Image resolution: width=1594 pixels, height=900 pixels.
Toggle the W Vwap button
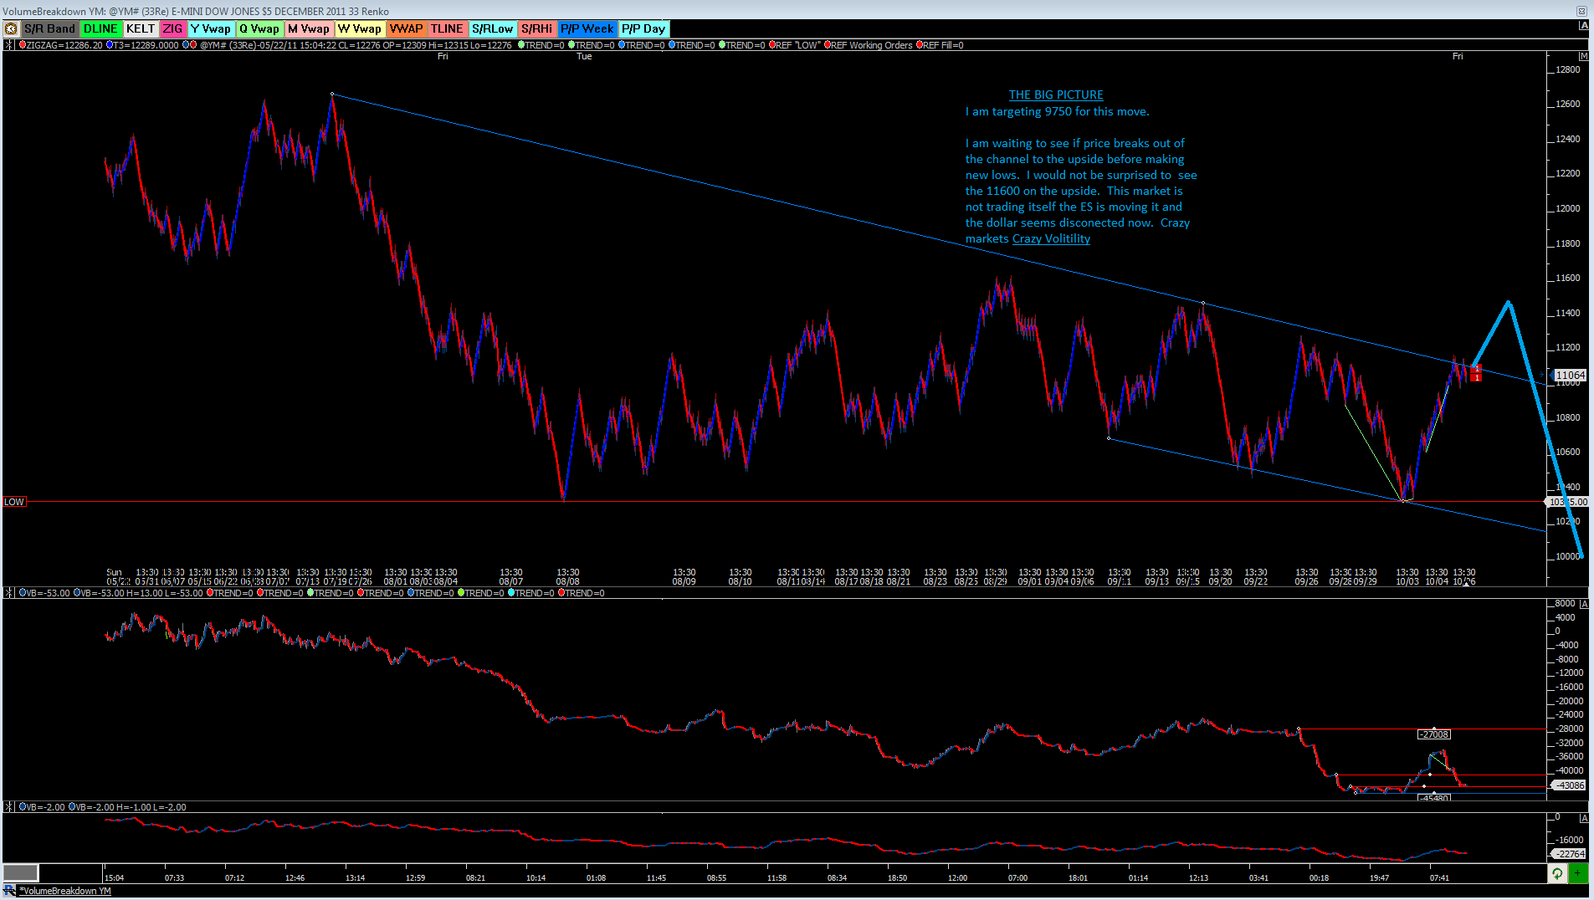click(360, 29)
